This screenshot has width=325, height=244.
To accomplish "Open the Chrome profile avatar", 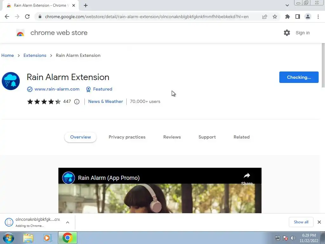I will coord(308,17).
